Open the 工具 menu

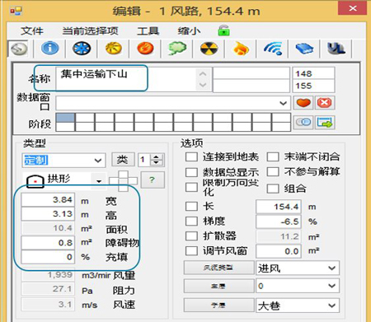[x=148, y=30]
